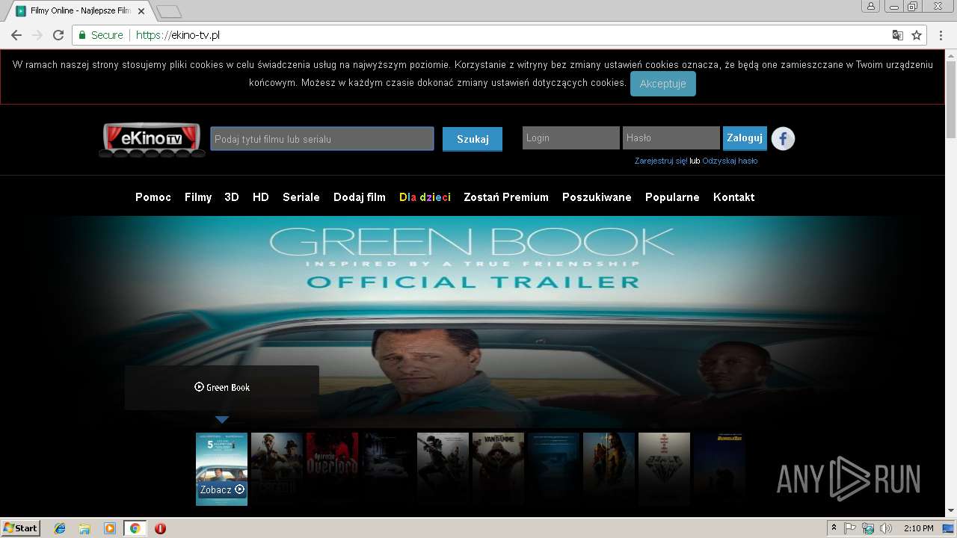957x538 pixels.
Task: Click Zobacz on Green Book poster
Action: (x=222, y=489)
